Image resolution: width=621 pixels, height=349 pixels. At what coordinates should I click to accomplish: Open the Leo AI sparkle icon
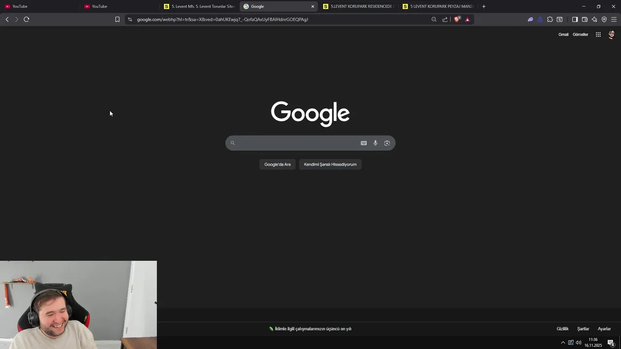(594, 19)
